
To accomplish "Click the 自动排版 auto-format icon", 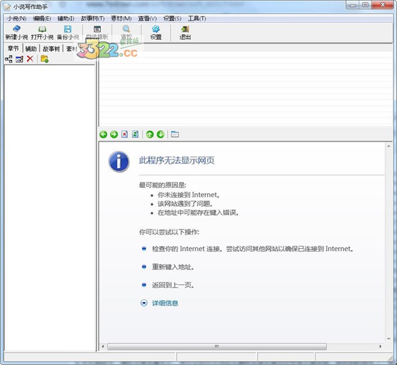I will coord(97,29).
